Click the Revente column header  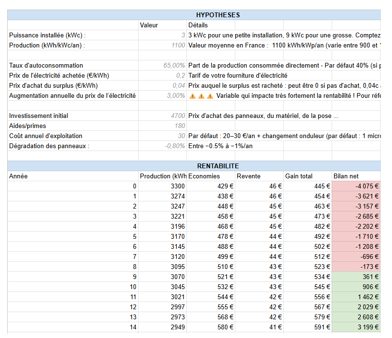pyautogui.click(x=259, y=176)
